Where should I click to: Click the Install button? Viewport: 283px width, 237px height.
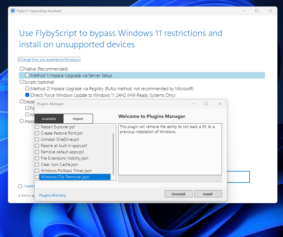coord(208,194)
